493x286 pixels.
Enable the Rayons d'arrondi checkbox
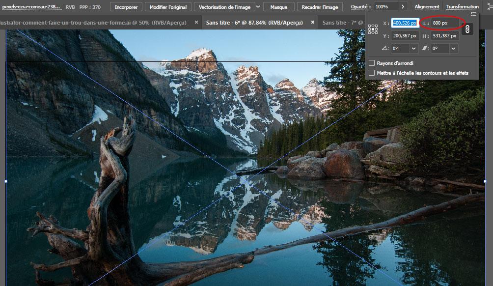click(372, 63)
